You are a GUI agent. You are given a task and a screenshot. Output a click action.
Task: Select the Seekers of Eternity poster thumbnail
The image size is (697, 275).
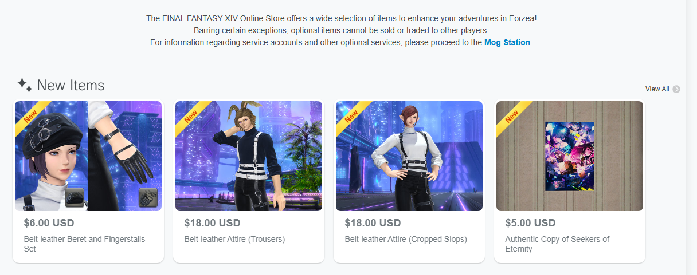coord(570,156)
